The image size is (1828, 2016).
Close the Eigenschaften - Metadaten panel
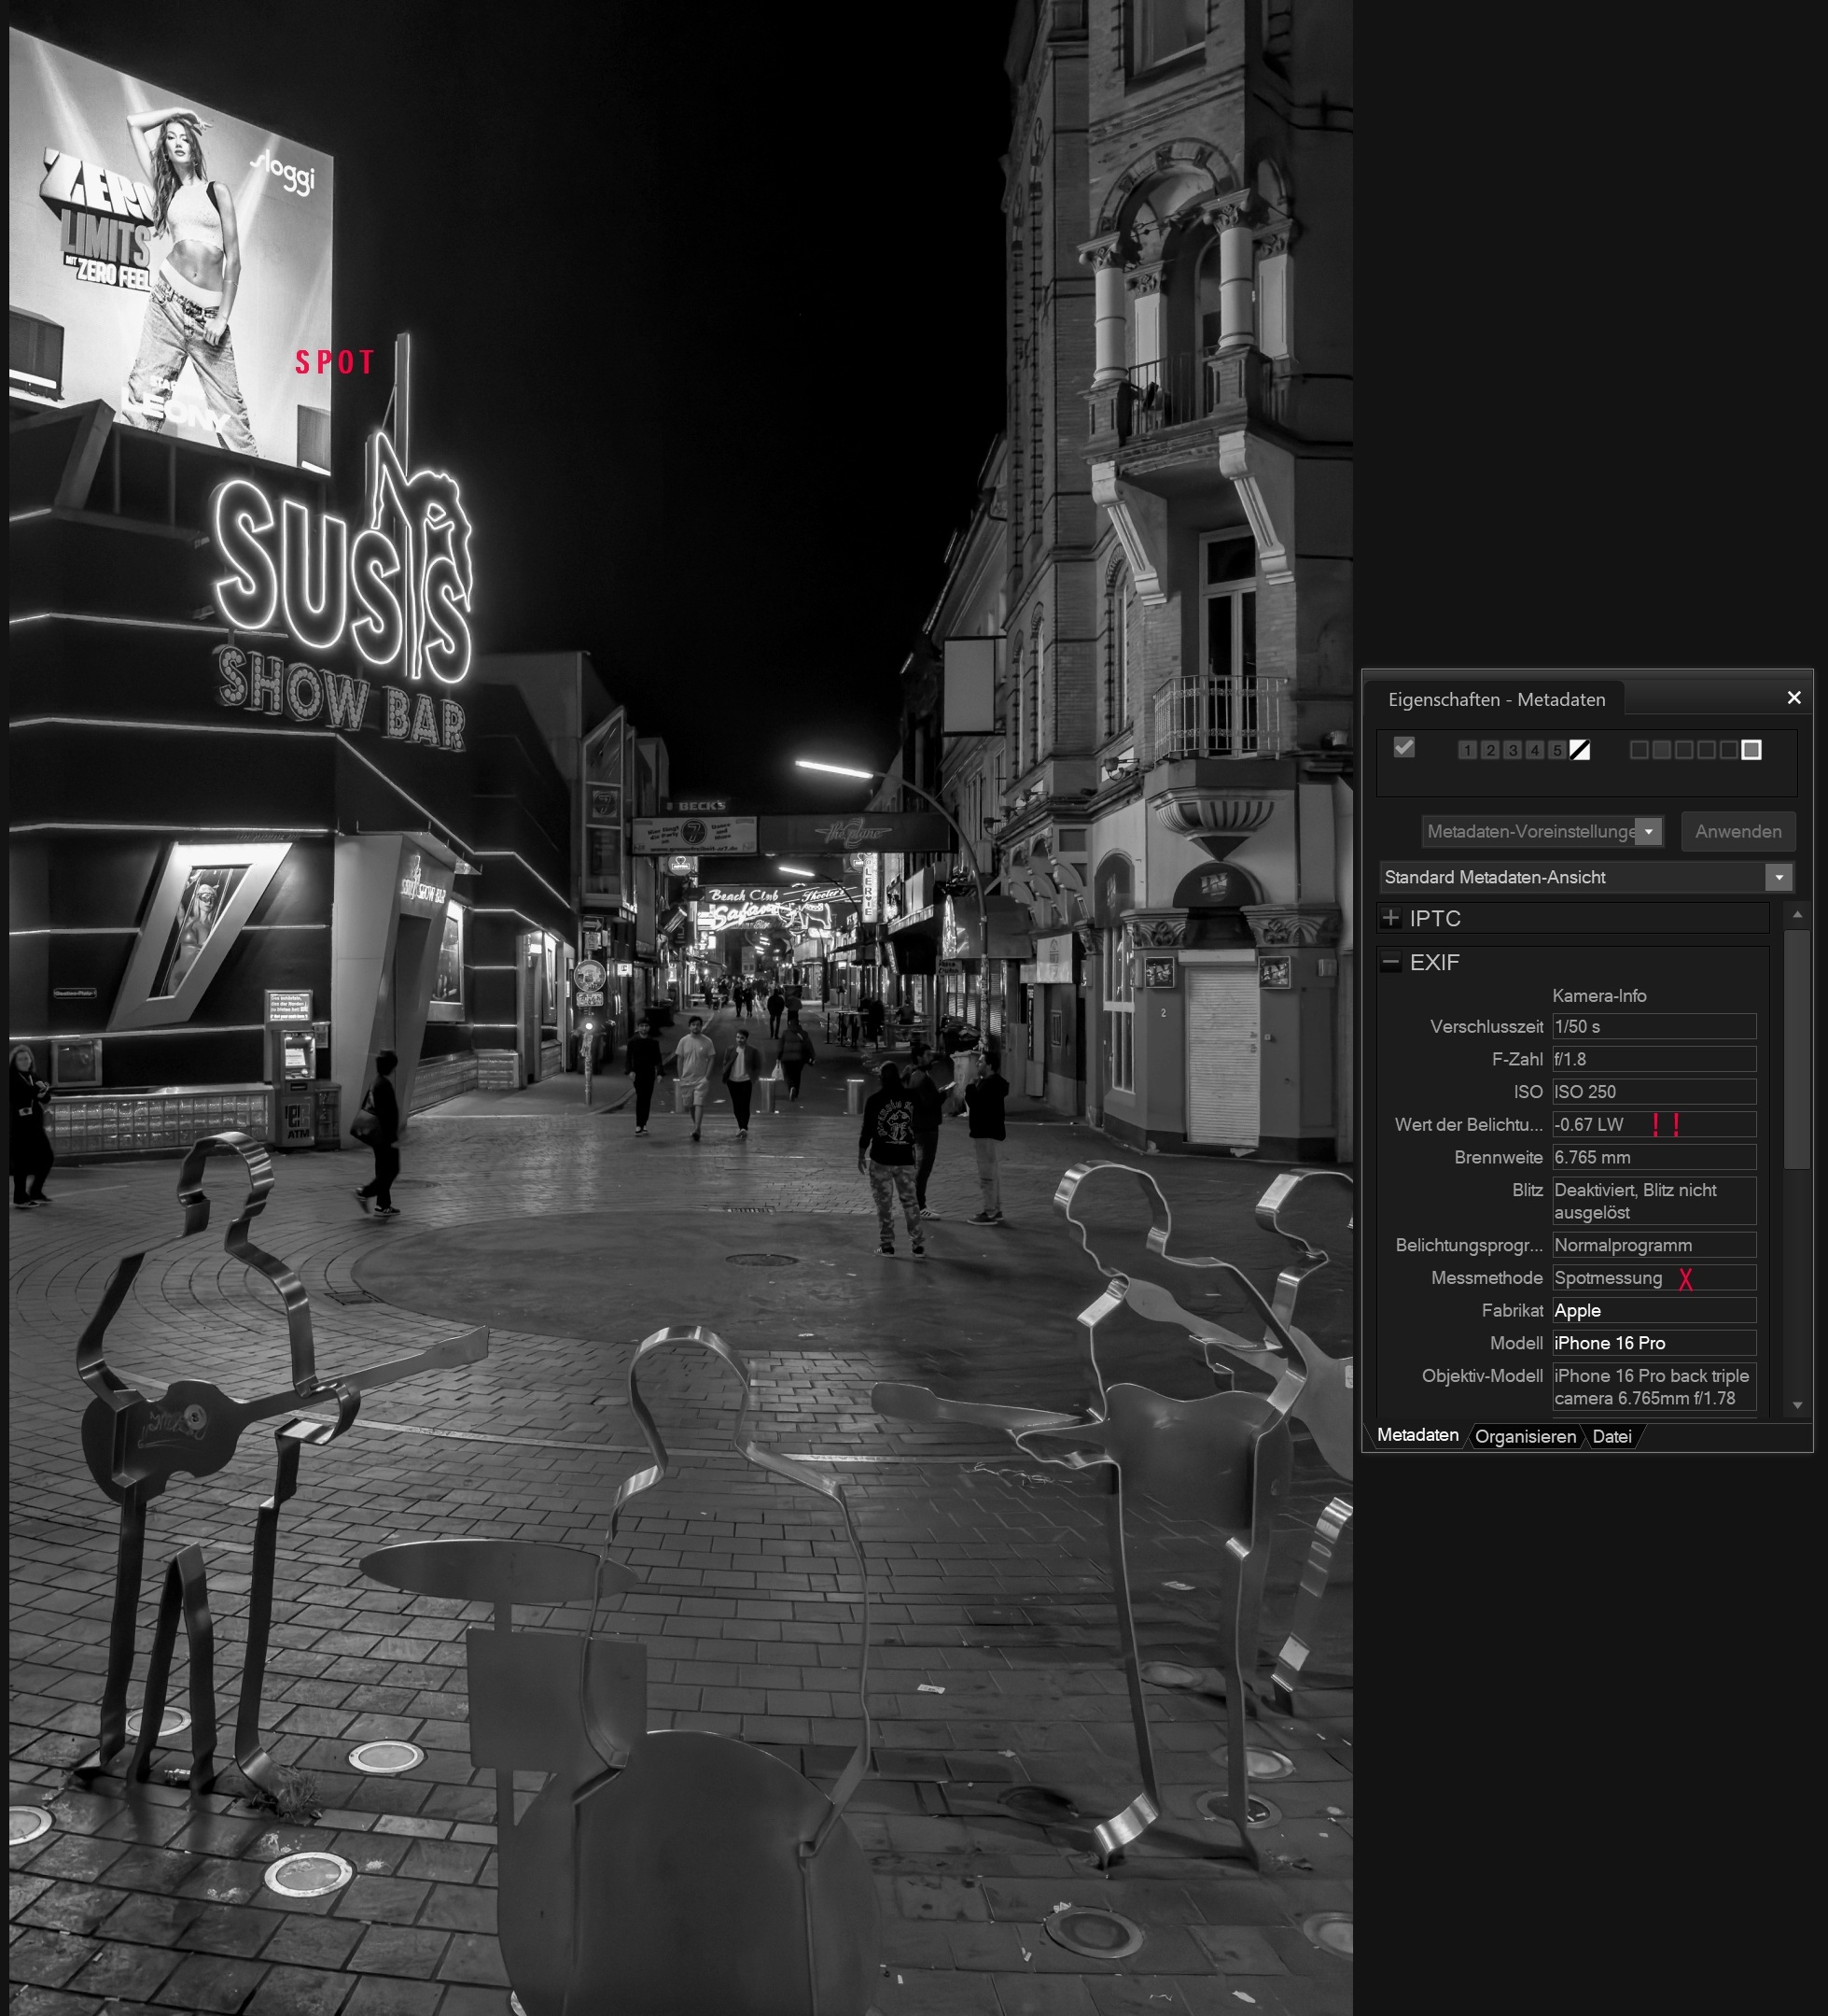click(1794, 698)
